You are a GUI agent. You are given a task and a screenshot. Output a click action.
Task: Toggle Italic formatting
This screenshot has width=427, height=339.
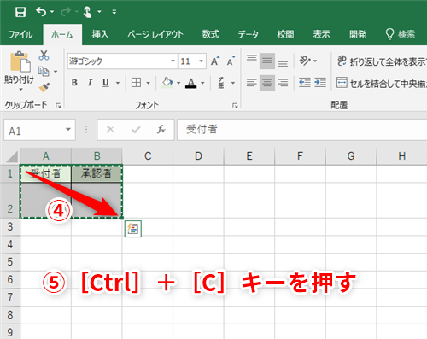[x=90, y=83]
